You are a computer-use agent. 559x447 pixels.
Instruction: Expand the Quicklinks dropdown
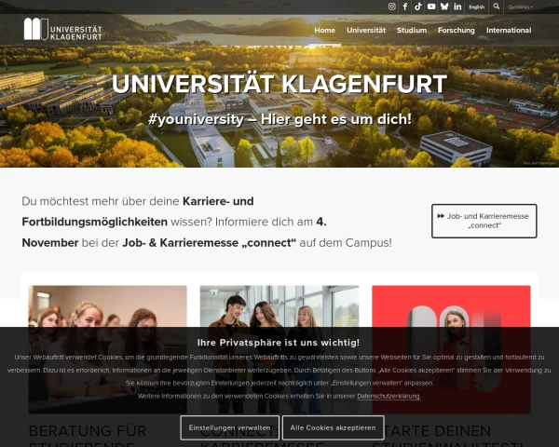pyautogui.click(x=520, y=7)
